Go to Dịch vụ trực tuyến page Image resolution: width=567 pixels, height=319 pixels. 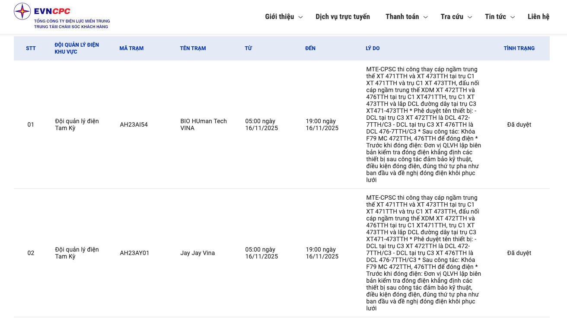(343, 17)
